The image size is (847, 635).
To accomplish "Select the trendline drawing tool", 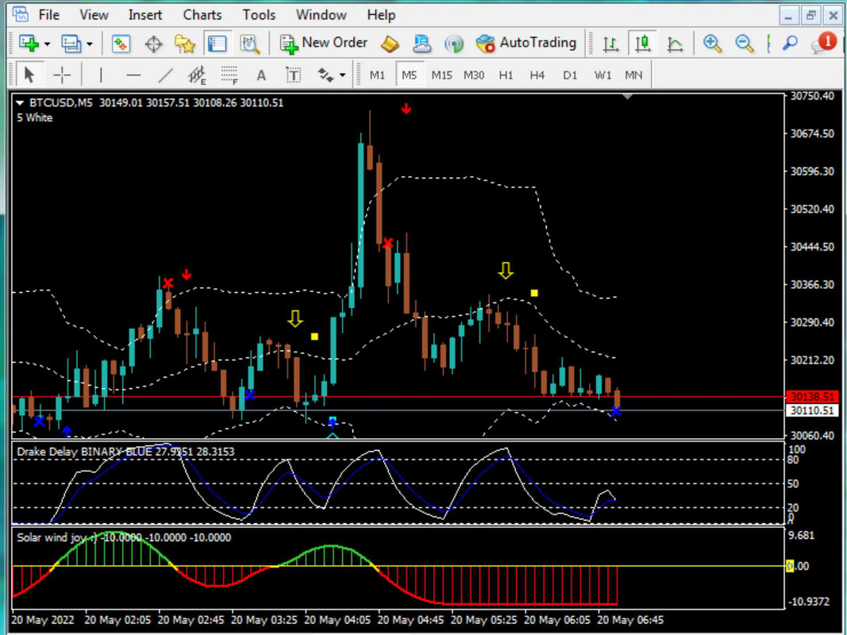I will click(165, 75).
